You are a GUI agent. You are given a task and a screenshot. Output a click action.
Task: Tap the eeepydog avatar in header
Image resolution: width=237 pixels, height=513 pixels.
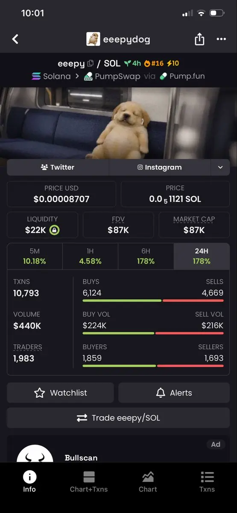pos(93,39)
